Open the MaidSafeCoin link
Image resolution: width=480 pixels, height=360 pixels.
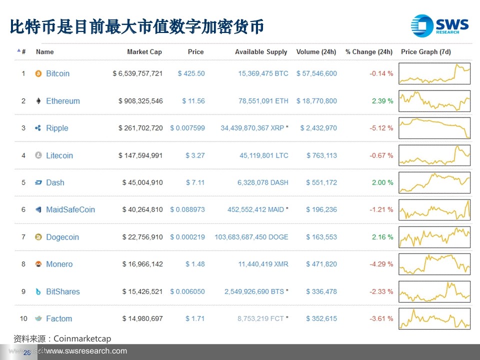click(70, 209)
